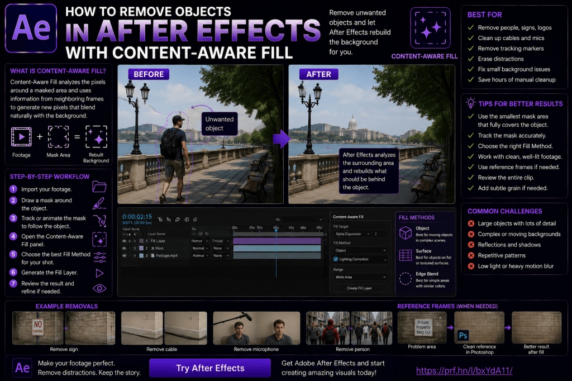
Task: Click the timeline playhead marker
Action: (x=276, y=230)
